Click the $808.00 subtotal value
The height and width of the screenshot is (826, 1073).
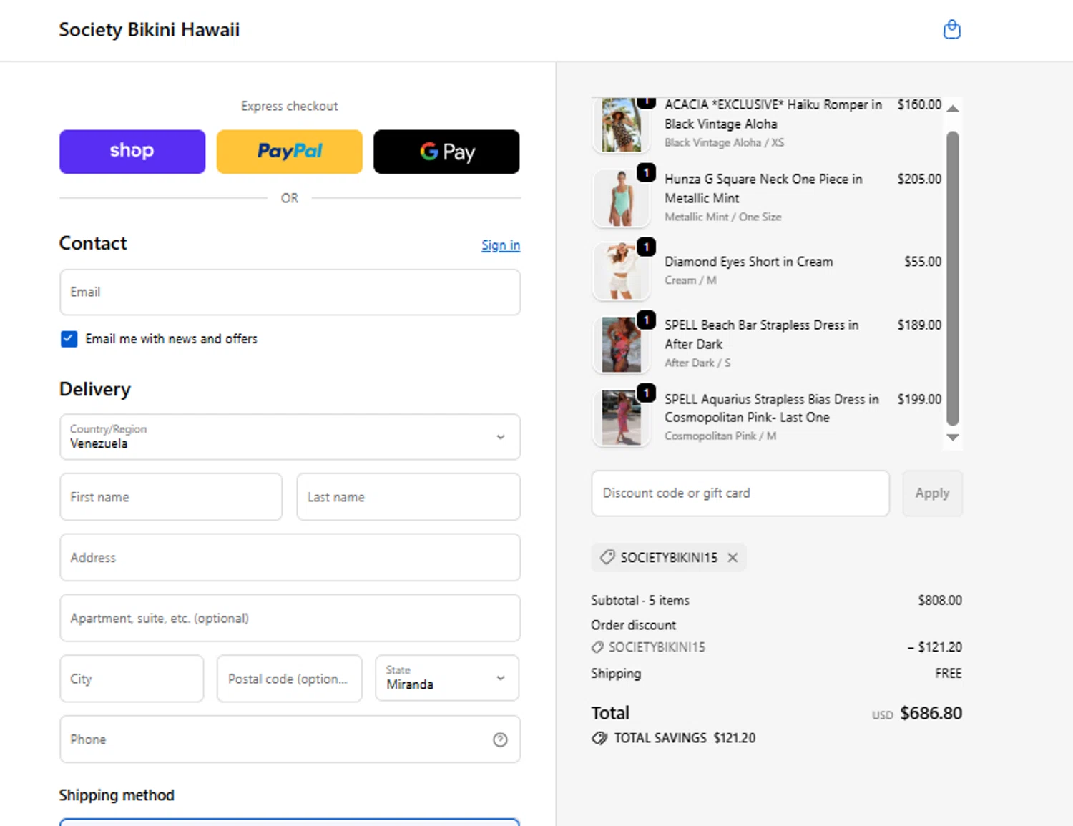[x=940, y=601]
